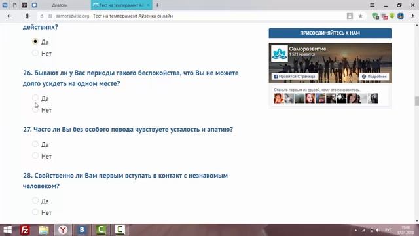Open the first pinned blue tab
419x236 pixels.
[x=5, y=5]
